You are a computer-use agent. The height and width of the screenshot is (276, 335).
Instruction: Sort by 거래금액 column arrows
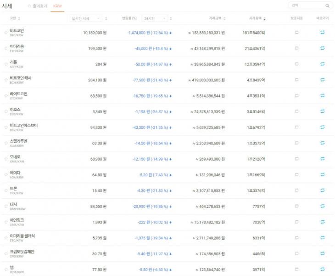(x=224, y=18)
